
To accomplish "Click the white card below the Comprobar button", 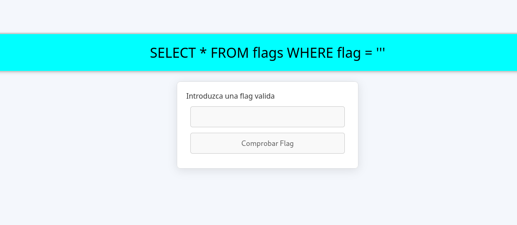I will point(268,160).
